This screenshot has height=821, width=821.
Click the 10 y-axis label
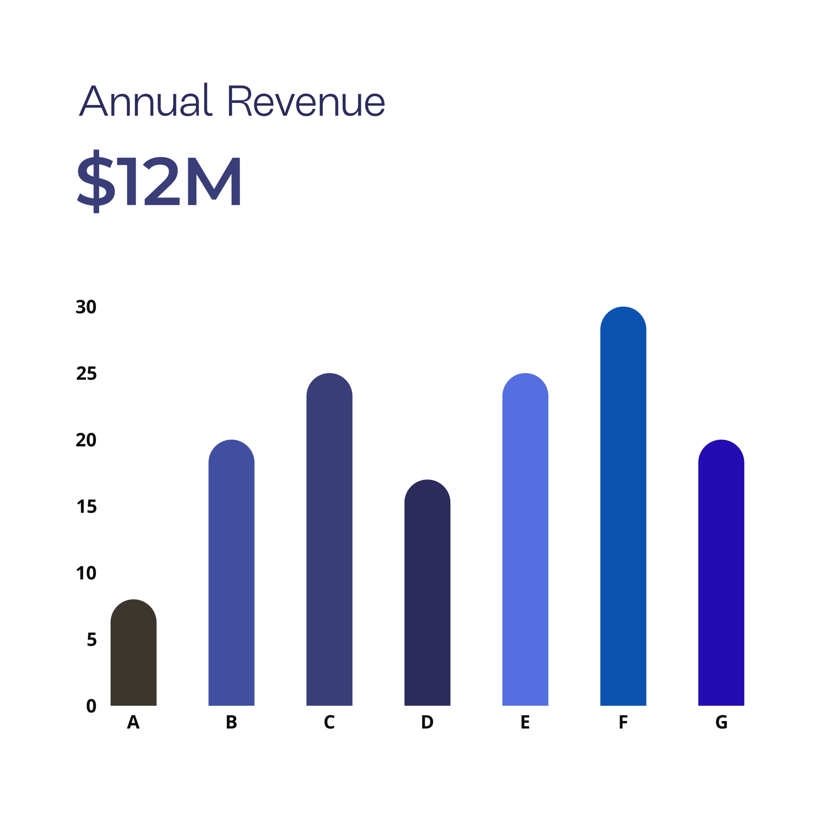86,573
